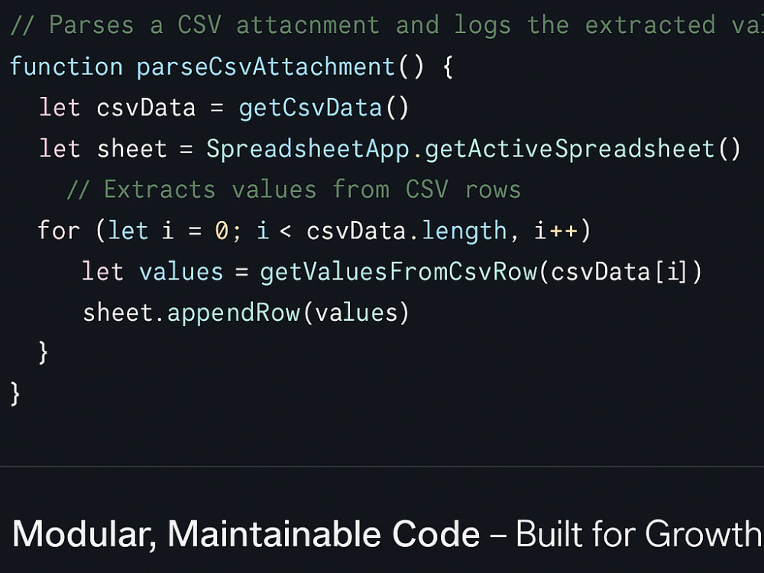Image resolution: width=764 pixels, height=573 pixels.
Task: Click sheet.appendRow(values) line
Action: tap(245, 312)
